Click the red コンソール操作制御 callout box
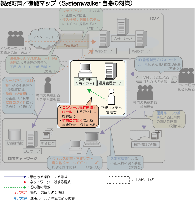Viewport: 195px width, 200px height. click(78, 116)
